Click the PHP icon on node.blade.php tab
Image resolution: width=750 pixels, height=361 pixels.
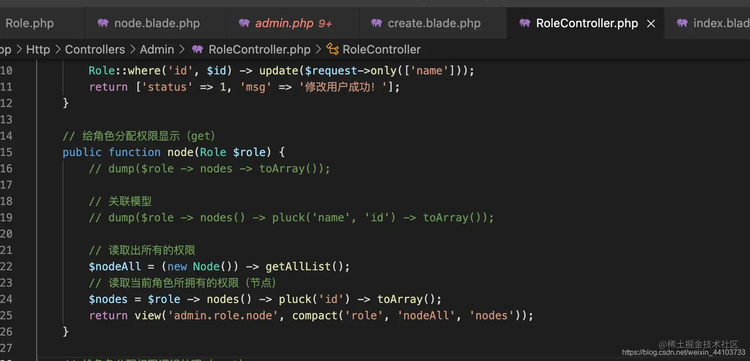pyautogui.click(x=103, y=23)
